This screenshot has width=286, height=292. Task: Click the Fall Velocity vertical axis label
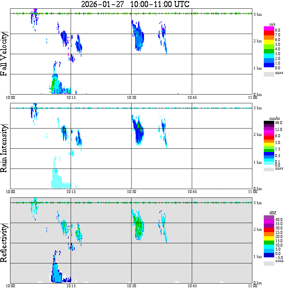[x=4, y=54]
